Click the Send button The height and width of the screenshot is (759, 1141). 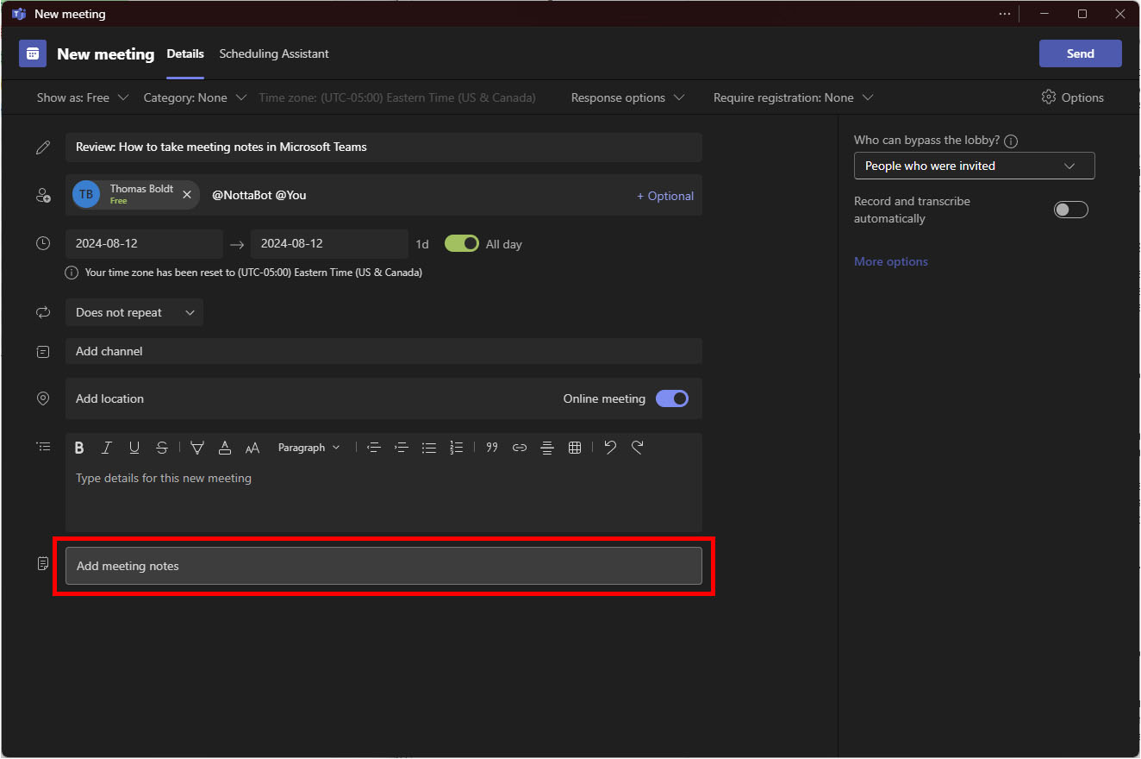pyautogui.click(x=1081, y=53)
